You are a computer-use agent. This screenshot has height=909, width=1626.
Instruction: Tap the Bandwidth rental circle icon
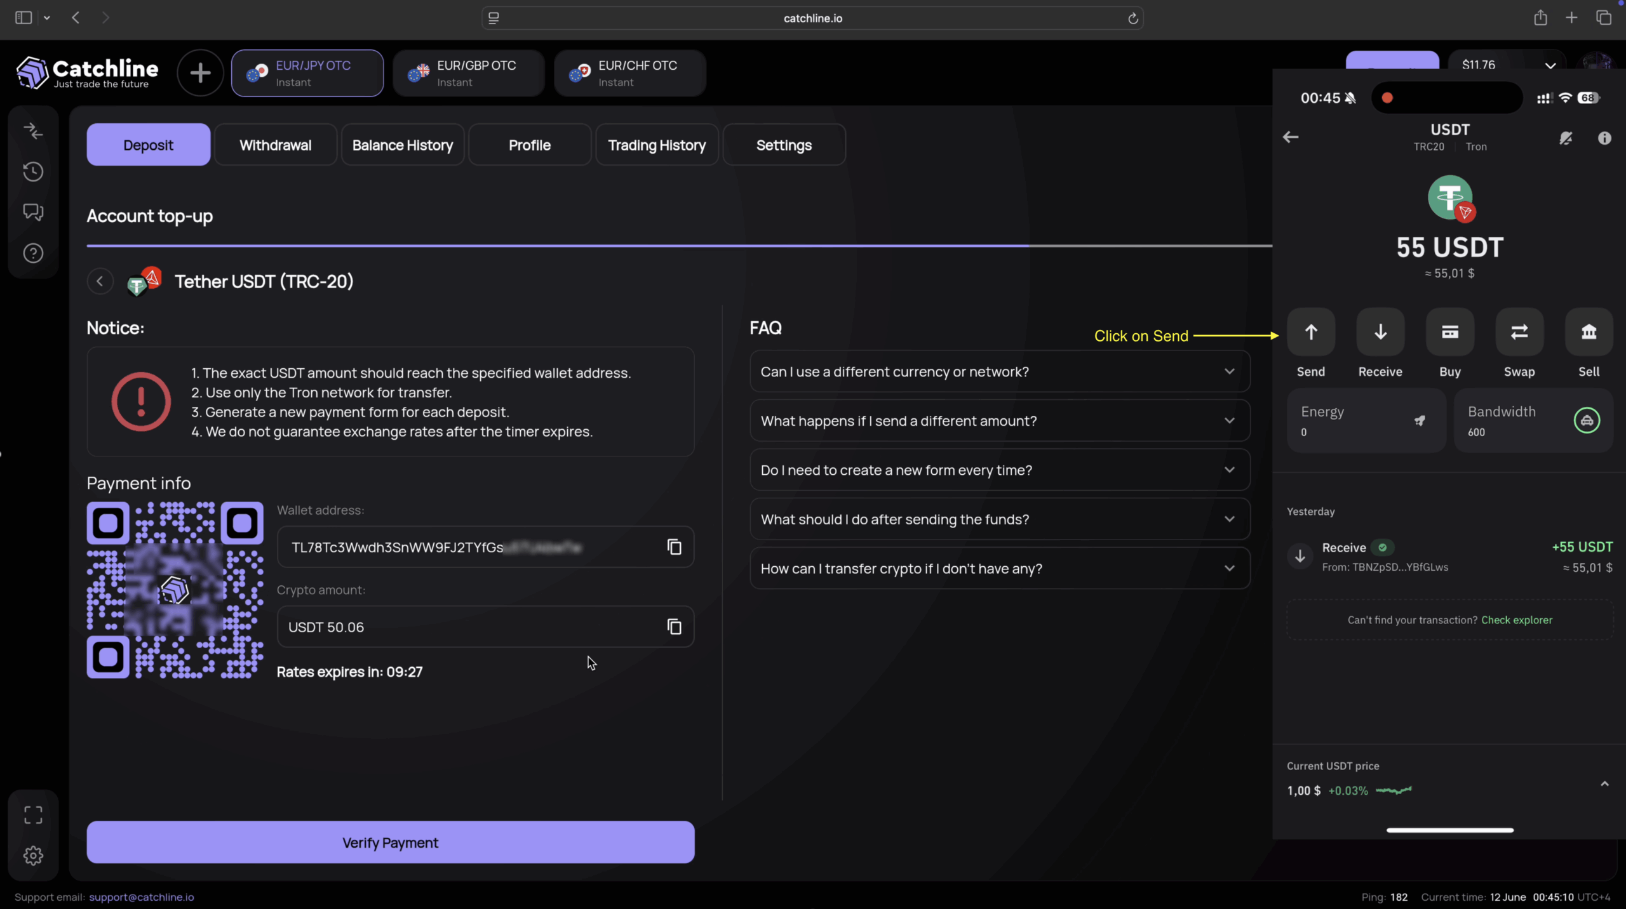(1586, 420)
